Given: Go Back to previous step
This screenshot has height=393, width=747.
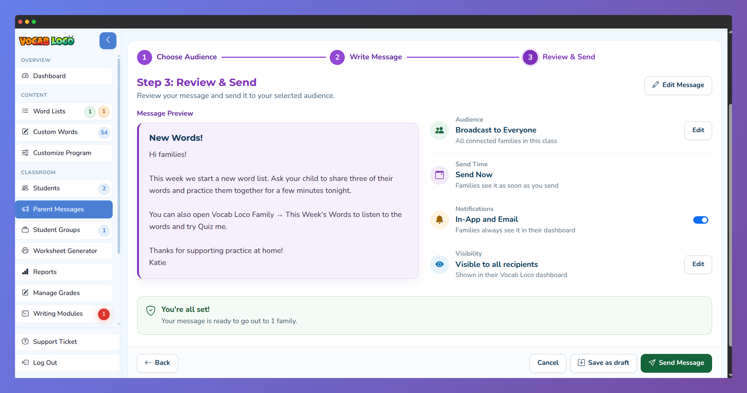Looking at the screenshot, I should click(x=157, y=363).
